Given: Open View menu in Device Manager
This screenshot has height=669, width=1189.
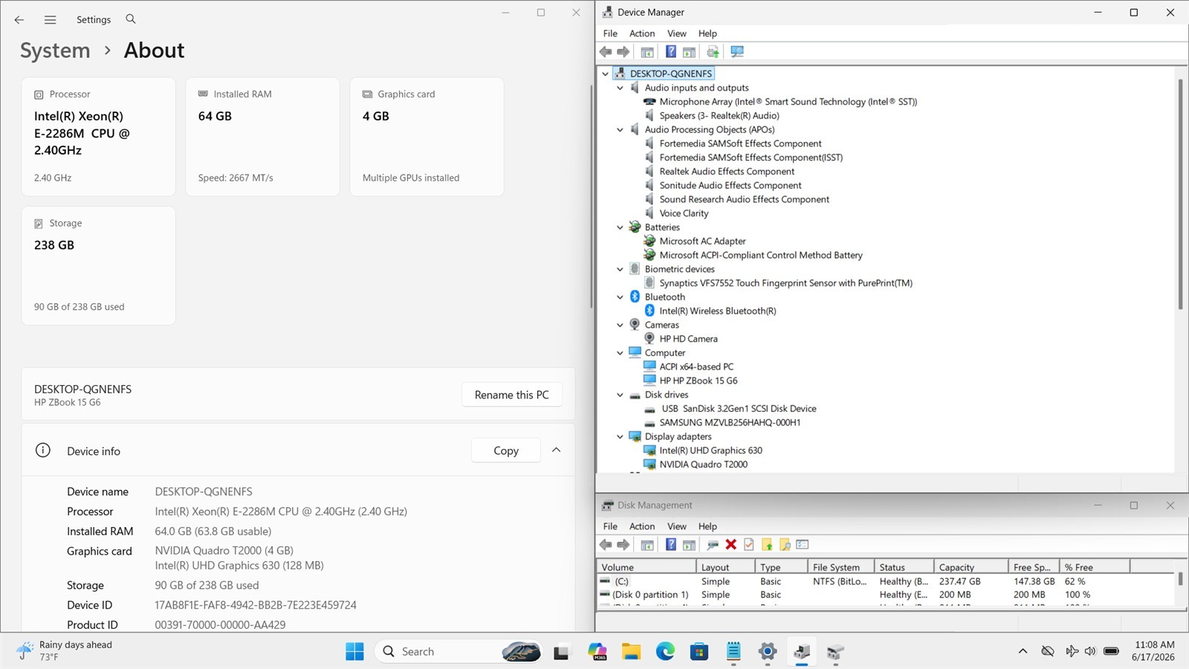Looking at the screenshot, I should (677, 33).
